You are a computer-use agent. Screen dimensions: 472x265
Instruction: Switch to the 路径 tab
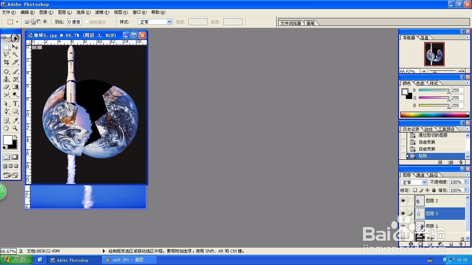(x=433, y=175)
